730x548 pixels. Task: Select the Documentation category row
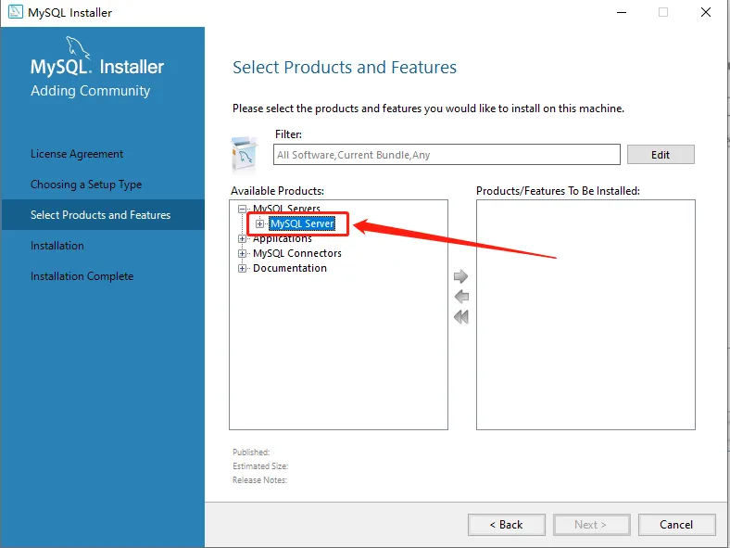[x=290, y=268]
